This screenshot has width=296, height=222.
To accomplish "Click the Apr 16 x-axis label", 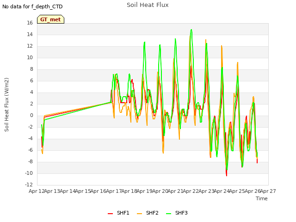I will 99,191.
